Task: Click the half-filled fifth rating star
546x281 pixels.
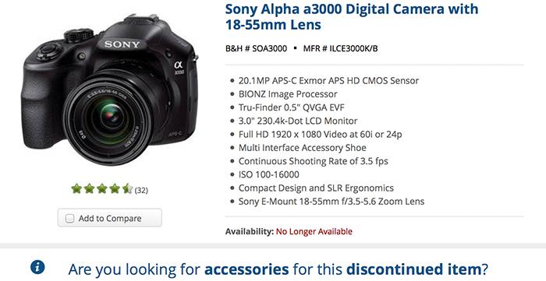Action: tap(127, 189)
